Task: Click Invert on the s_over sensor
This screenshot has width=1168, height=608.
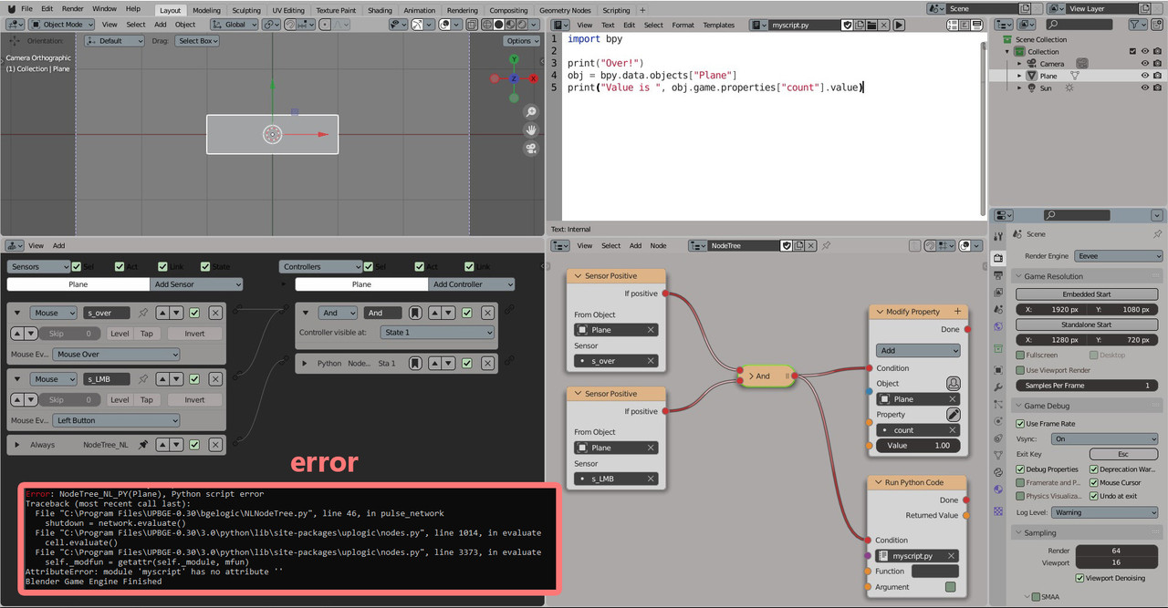Action: pyautogui.click(x=194, y=334)
